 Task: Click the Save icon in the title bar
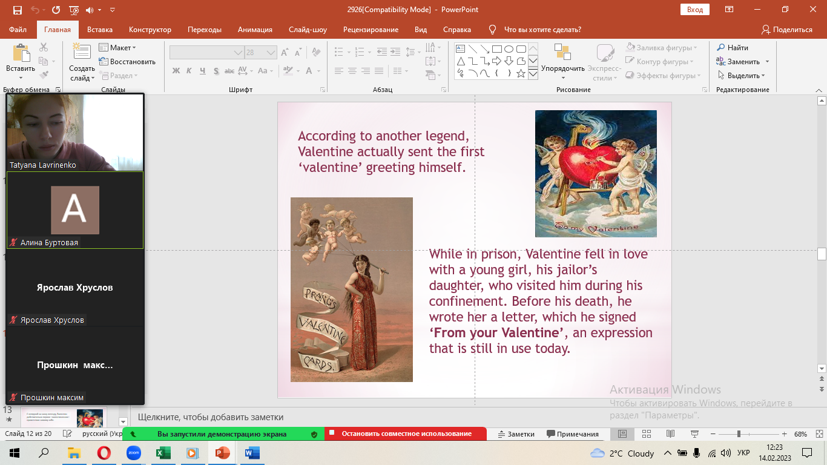click(x=17, y=10)
